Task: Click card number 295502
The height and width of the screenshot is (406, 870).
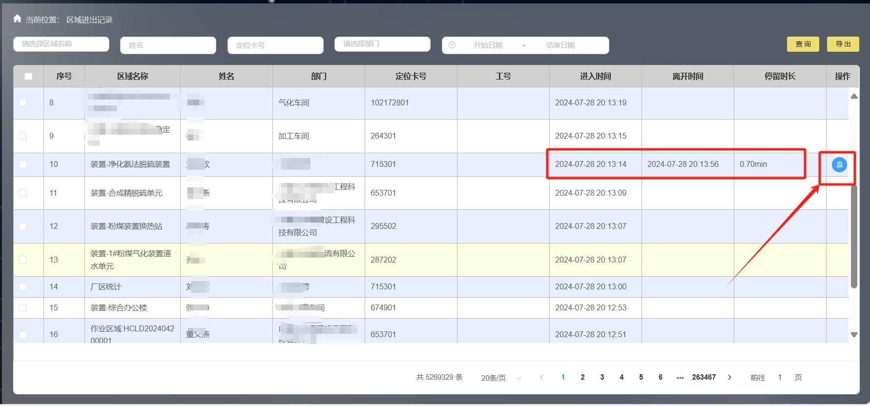Action: (383, 226)
